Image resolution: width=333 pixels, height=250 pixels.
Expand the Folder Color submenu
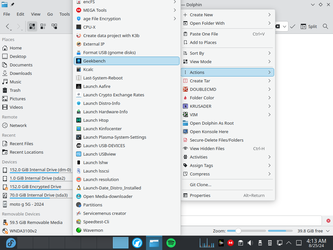pos(227,98)
